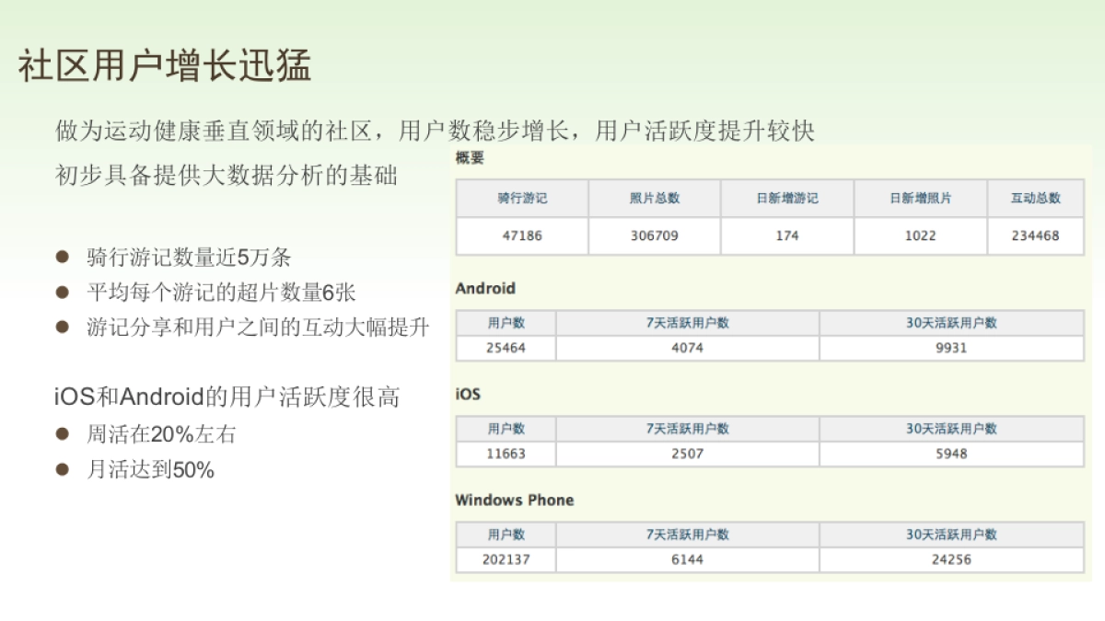Select the cell showing 47186

[522, 236]
